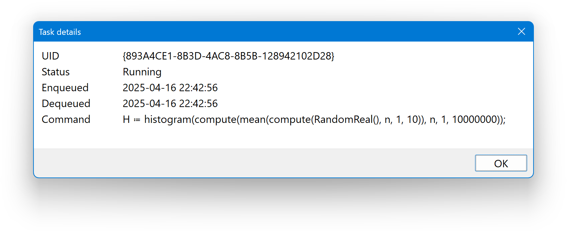
Task: Select the UID value text
Action: [x=228, y=56]
